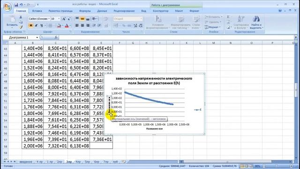Click the Clear eraser icon

pyautogui.click(x=228, y=27)
